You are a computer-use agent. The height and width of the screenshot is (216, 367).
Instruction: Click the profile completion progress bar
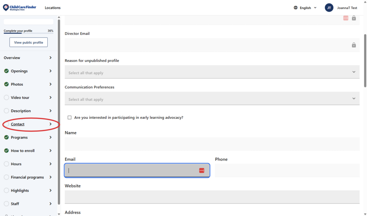[28, 34]
